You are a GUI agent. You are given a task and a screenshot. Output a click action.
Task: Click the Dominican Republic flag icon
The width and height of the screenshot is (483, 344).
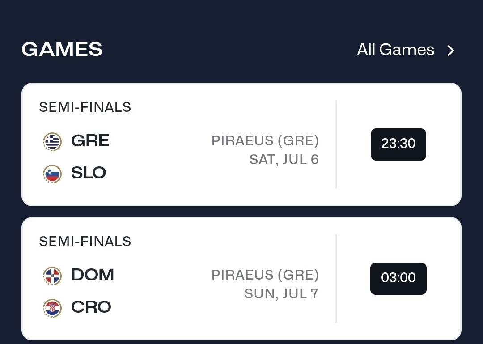52,275
